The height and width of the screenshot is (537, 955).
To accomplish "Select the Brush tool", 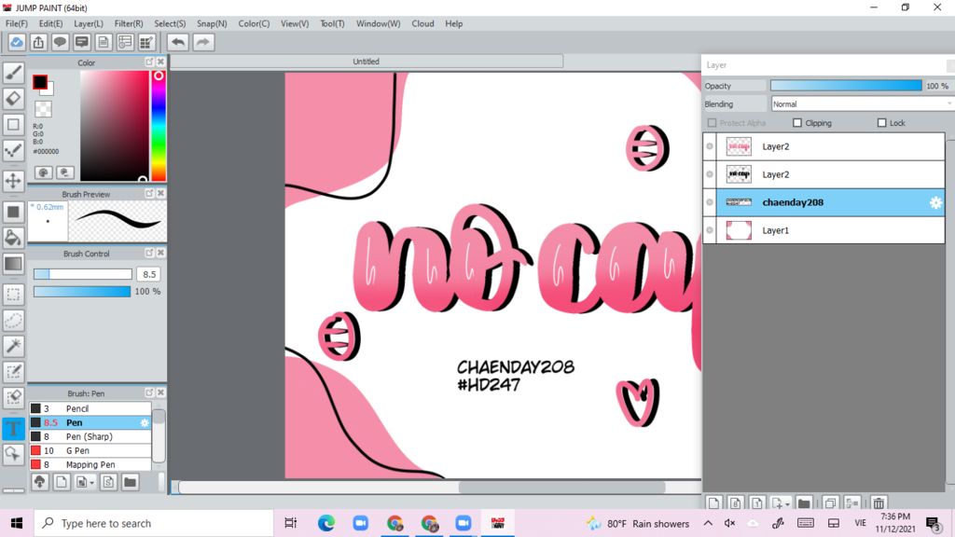I will point(13,73).
